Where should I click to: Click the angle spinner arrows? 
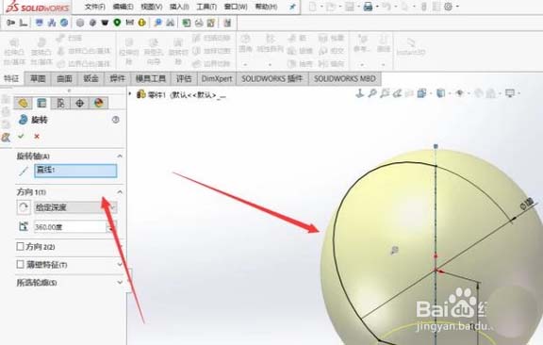point(111,227)
